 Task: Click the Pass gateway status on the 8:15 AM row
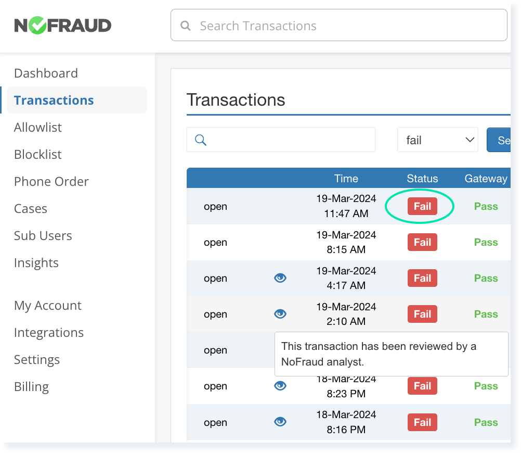tap(486, 242)
